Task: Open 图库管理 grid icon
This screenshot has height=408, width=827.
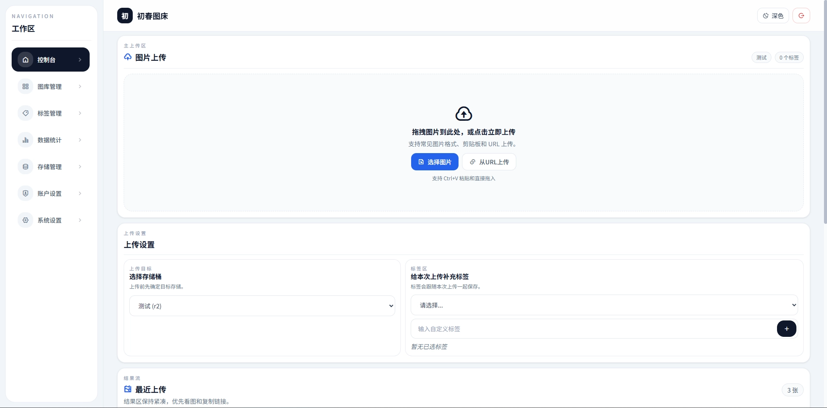Action: (25, 86)
